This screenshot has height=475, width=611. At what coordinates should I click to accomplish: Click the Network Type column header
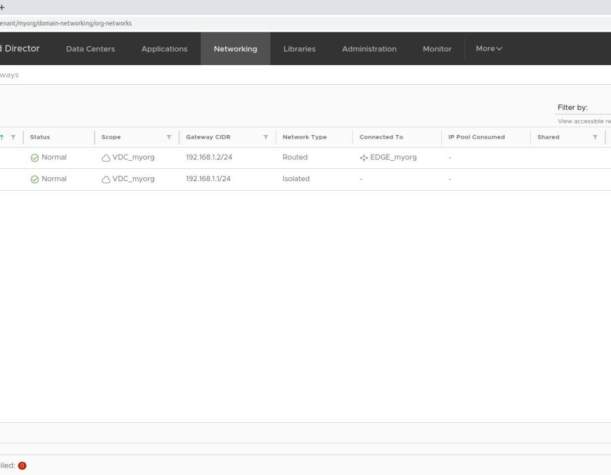pos(305,137)
